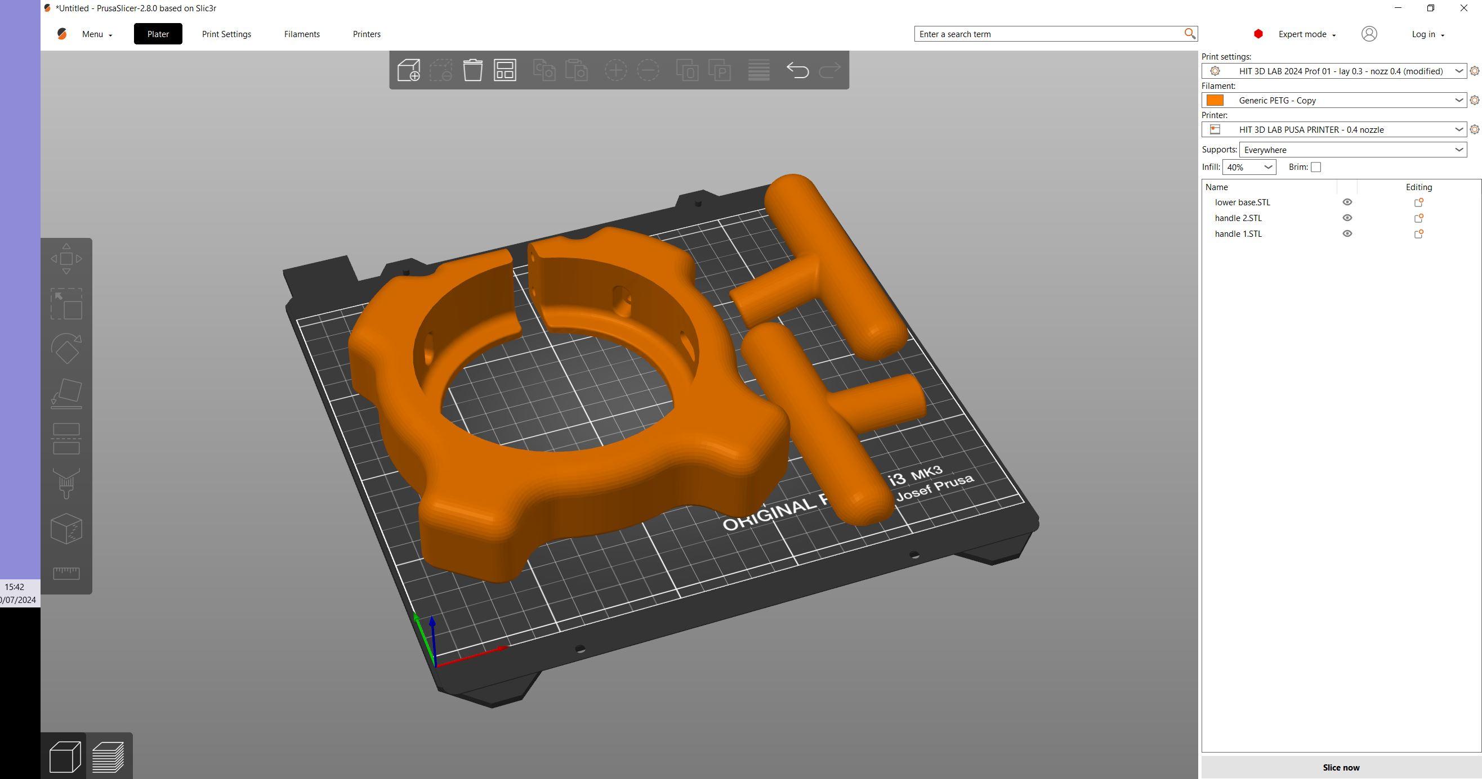Select the Seam painting cube tool
The width and height of the screenshot is (1482, 779).
tap(66, 529)
